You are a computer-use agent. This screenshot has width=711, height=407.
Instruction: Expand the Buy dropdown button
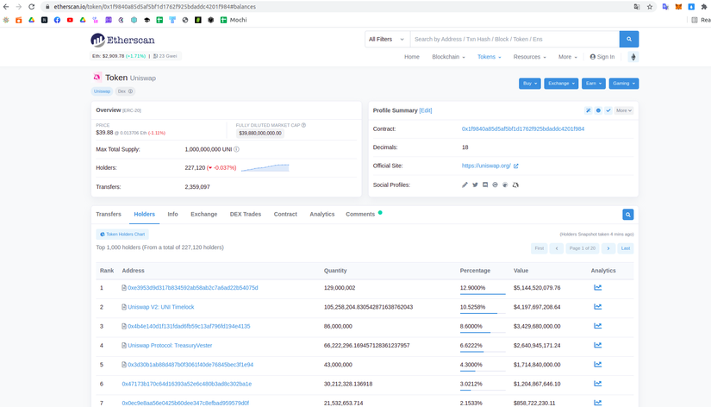pos(530,84)
